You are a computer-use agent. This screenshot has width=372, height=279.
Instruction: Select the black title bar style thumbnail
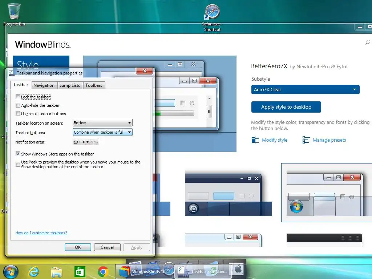[x=324, y=240]
